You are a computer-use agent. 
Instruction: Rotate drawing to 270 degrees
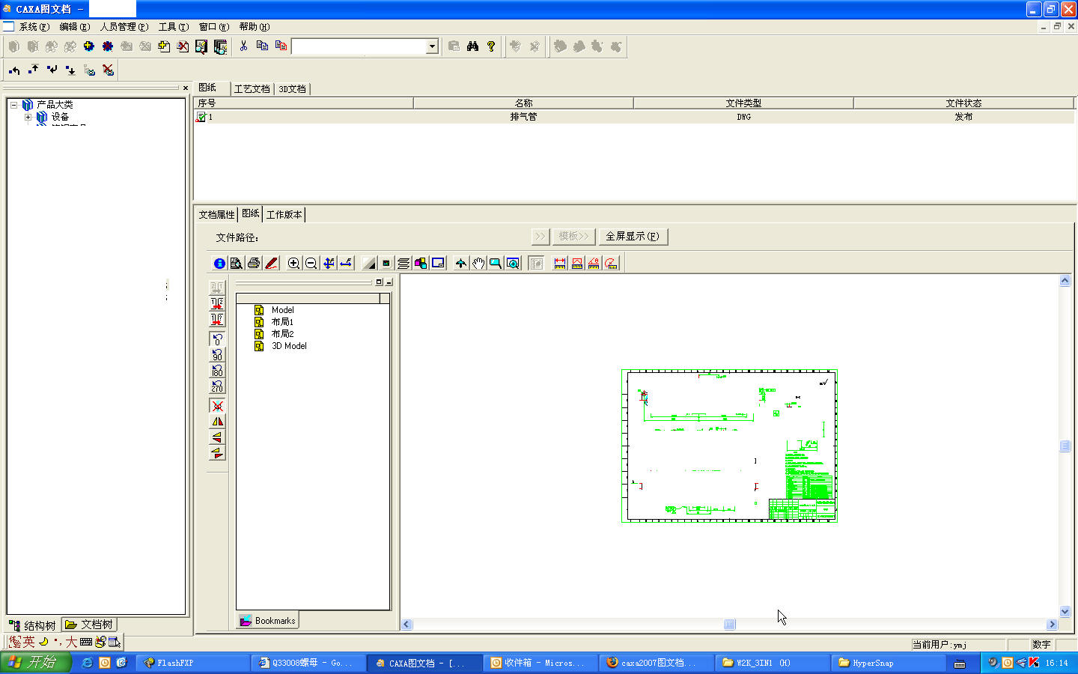coord(217,386)
